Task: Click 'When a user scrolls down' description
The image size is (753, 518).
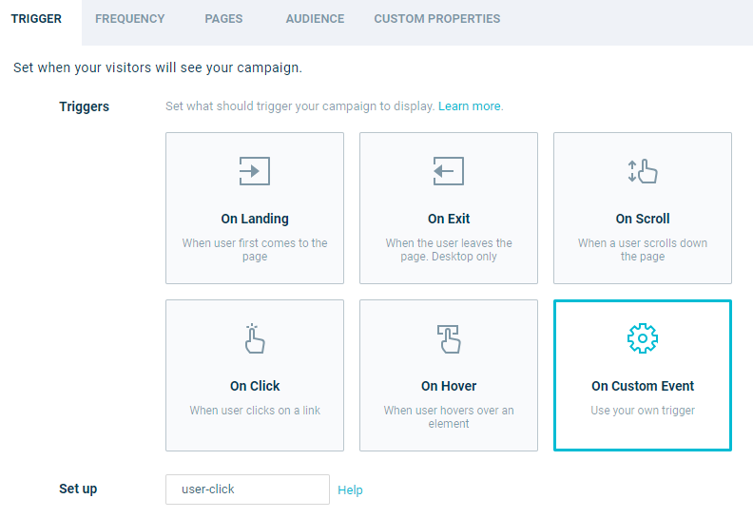Action: pyautogui.click(x=643, y=250)
